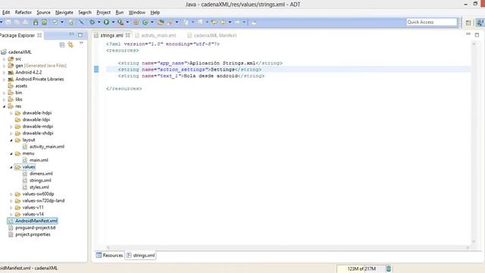Switch to the cadenaXML Manifest tab
The height and width of the screenshot is (273, 485).
point(212,36)
